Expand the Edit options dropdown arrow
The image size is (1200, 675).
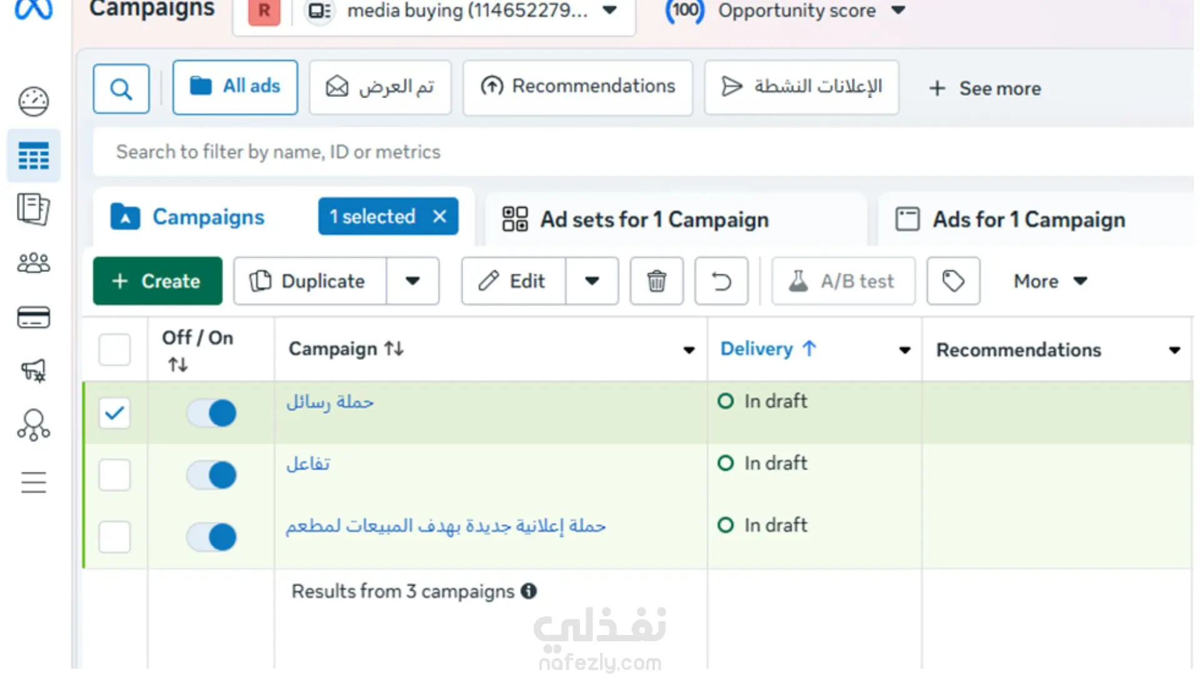tap(592, 281)
